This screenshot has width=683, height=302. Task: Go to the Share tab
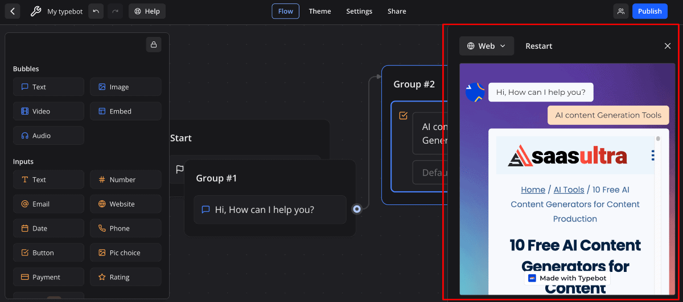click(397, 11)
